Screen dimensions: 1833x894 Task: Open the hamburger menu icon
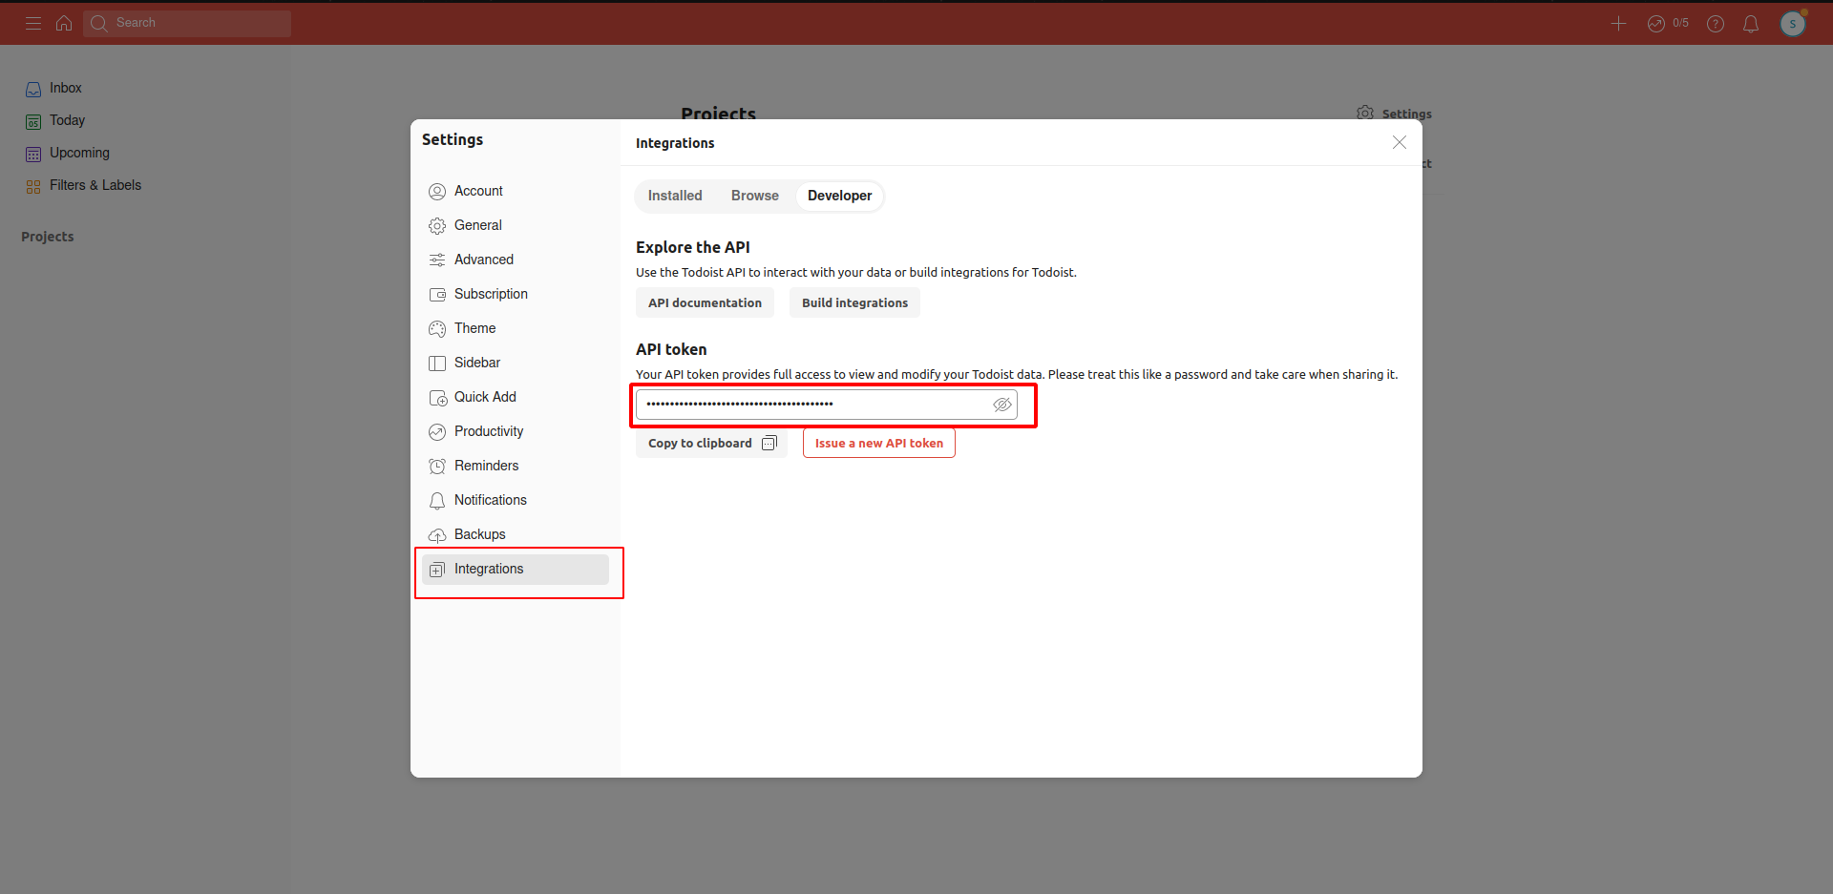coord(33,23)
